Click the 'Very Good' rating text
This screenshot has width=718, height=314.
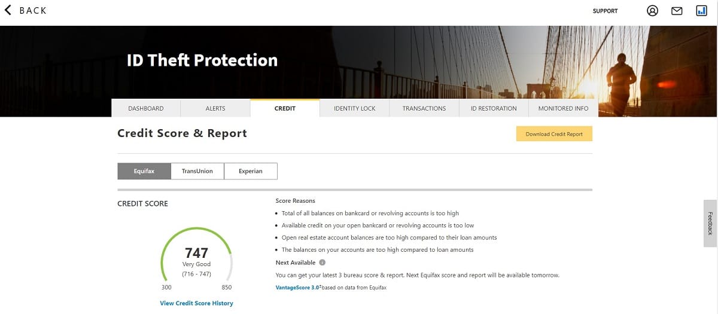pos(196,264)
